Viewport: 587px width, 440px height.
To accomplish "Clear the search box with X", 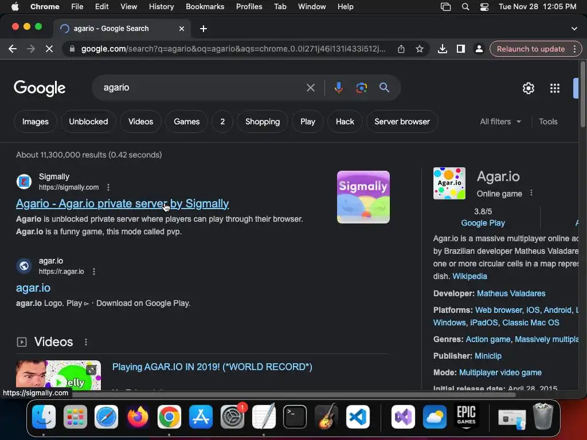I will click(x=310, y=88).
